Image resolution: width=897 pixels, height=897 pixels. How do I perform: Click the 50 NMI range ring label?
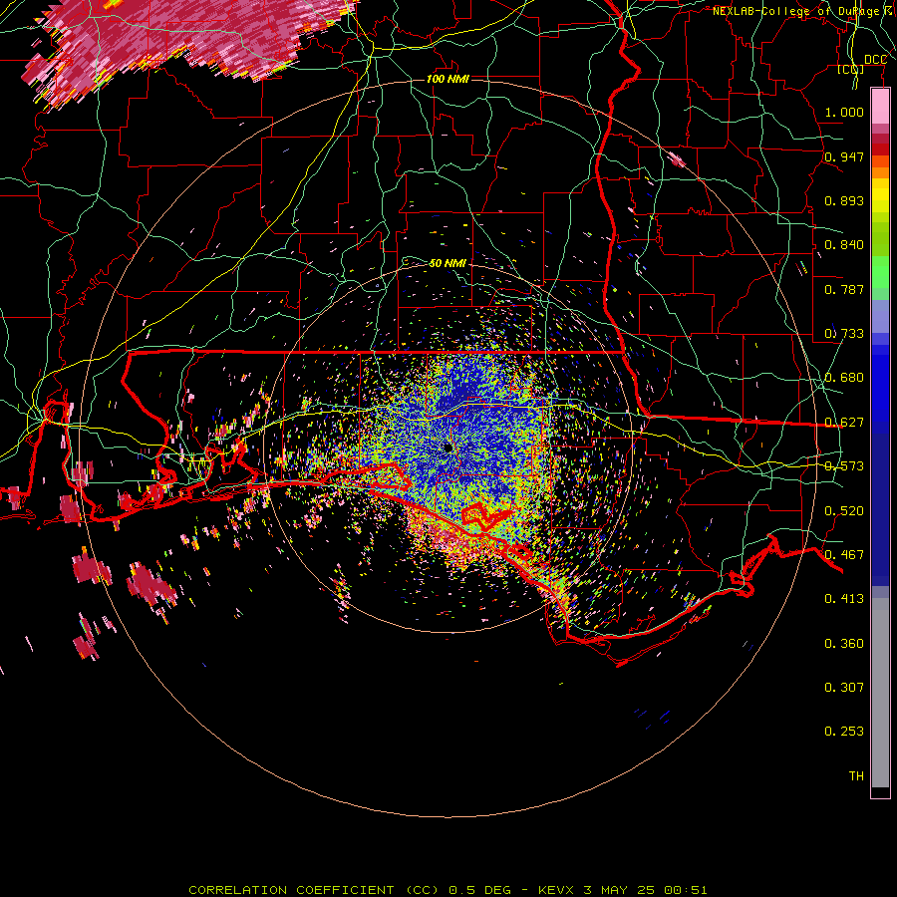[448, 263]
